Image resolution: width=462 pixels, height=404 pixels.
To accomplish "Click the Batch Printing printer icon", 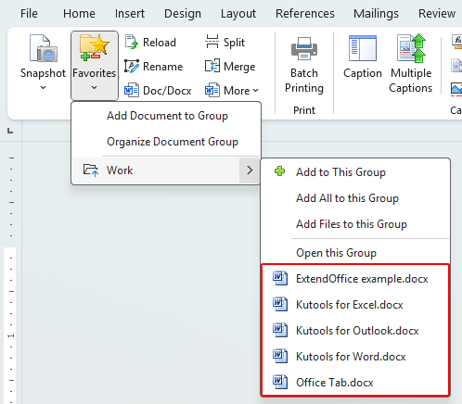I will (x=304, y=48).
